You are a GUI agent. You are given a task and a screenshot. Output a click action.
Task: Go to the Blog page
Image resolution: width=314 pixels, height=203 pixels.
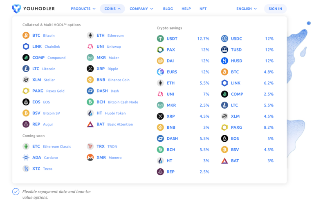coord(168,9)
